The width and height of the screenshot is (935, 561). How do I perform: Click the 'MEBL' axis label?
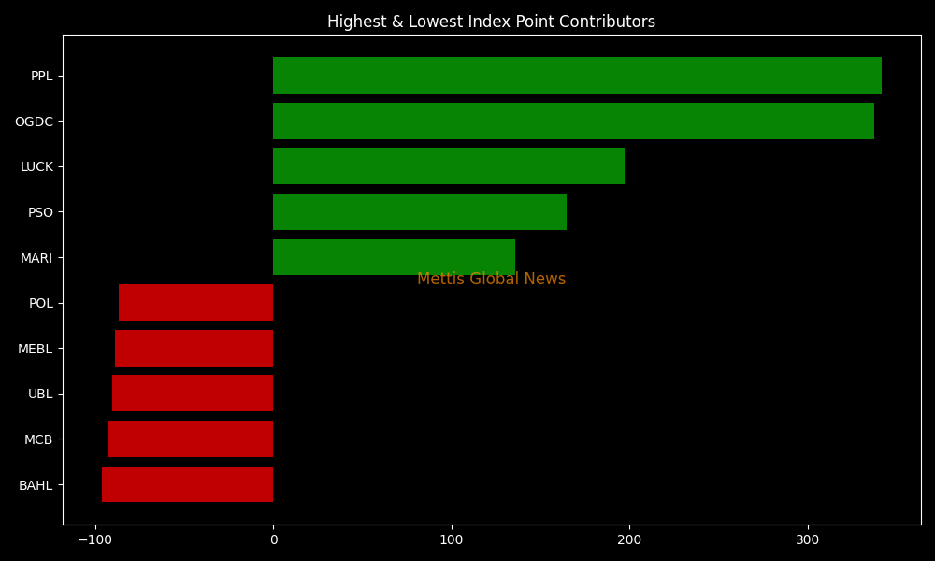point(36,350)
